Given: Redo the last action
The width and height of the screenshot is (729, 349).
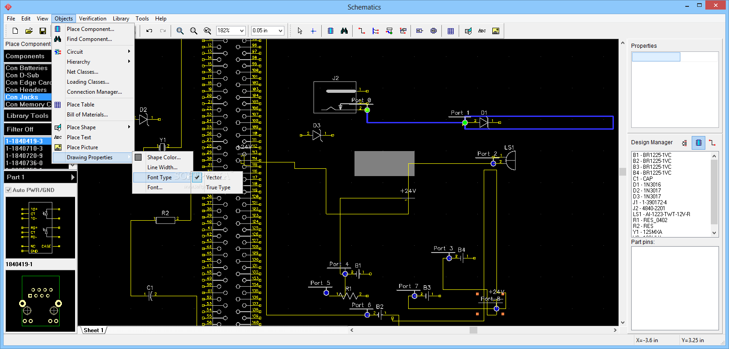Looking at the screenshot, I should pos(163,31).
